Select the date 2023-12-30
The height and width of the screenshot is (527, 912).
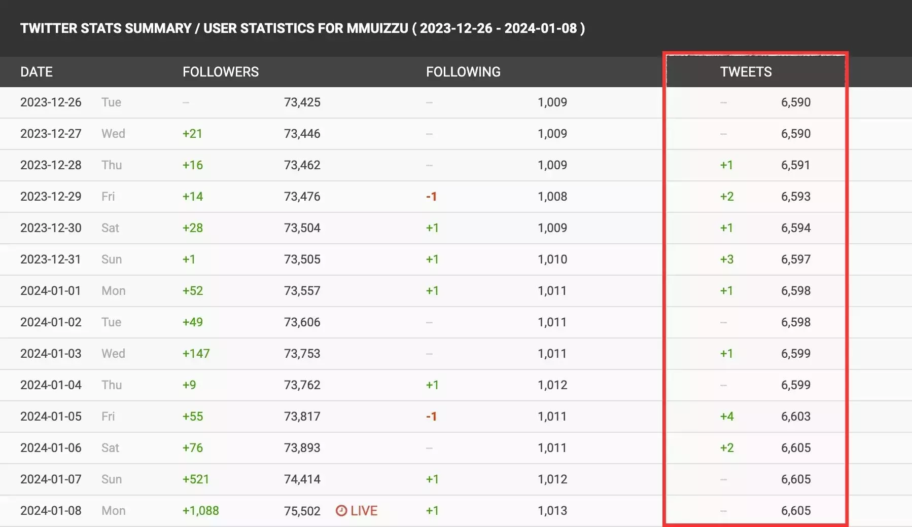[x=51, y=228]
